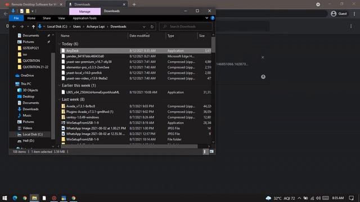Select elementor-pro zip file
This screenshot has width=360, height=202.
click(x=136, y=67)
